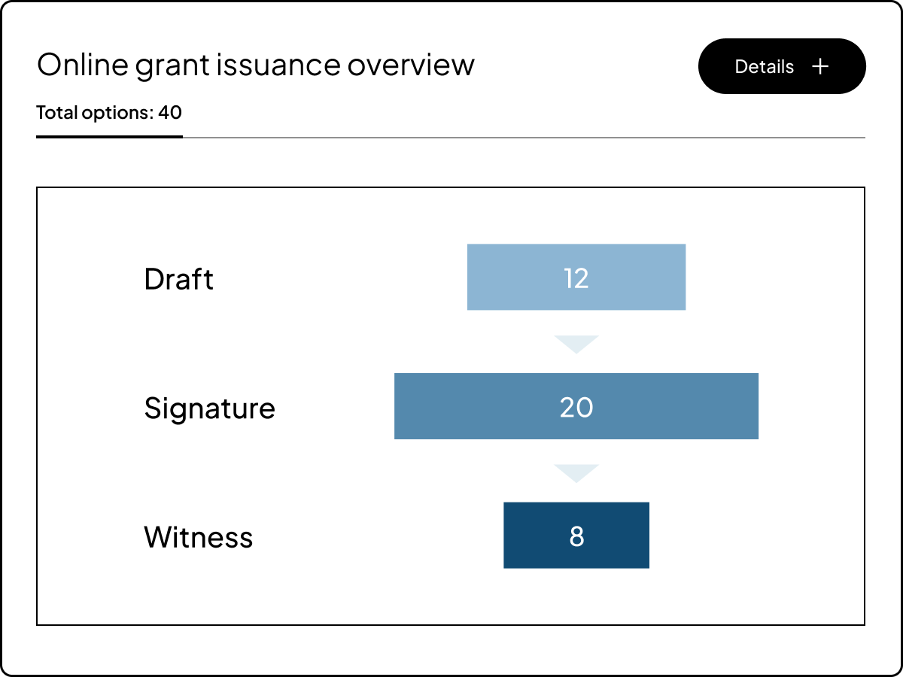Screen dimensions: 903x677
Task: Click the plus icon on the Details button
Action: point(819,66)
